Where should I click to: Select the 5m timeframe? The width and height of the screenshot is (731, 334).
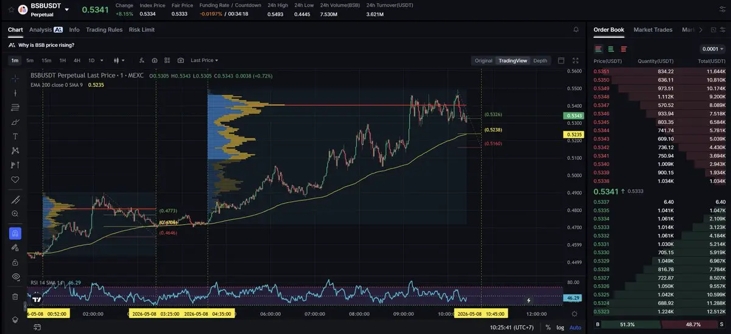click(30, 60)
